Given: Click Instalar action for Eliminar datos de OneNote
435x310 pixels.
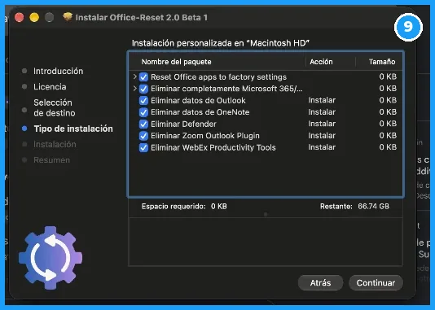Looking at the screenshot, I should [x=322, y=112].
